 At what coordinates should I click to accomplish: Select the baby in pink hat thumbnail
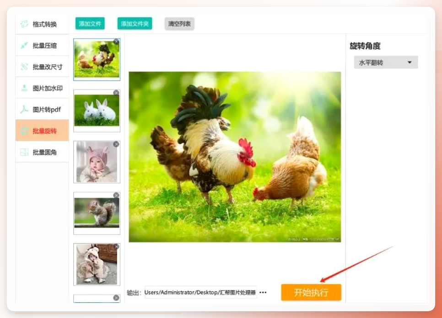(x=97, y=162)
